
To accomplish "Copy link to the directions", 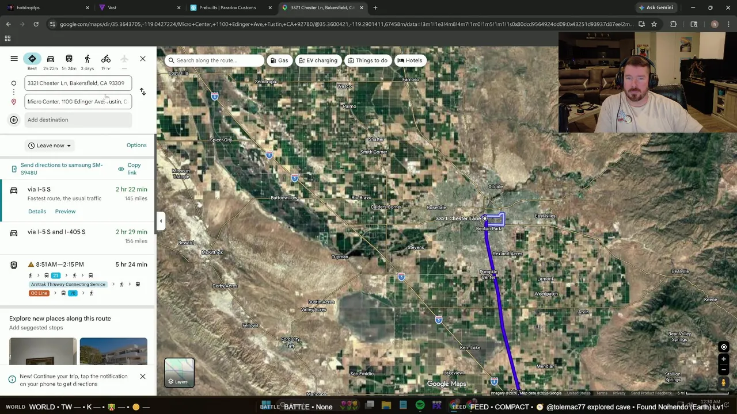I will (130, 168).
